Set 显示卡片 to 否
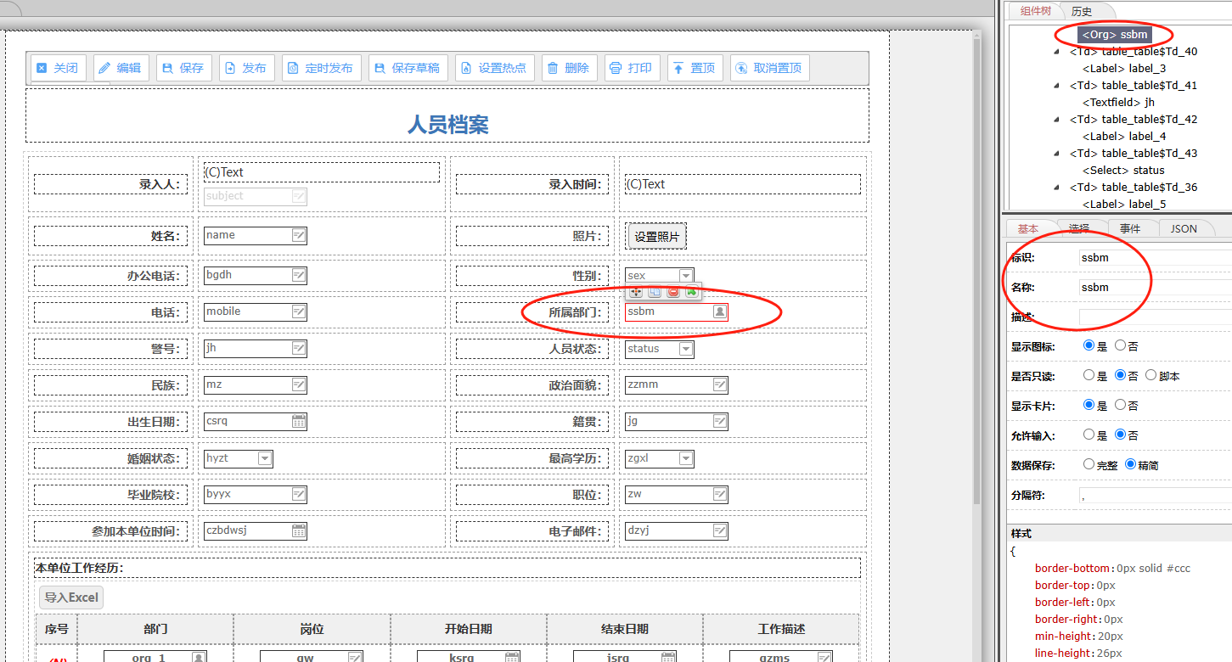The height and width of the screenshot is (662, 1232). (x=1120, y=405)
